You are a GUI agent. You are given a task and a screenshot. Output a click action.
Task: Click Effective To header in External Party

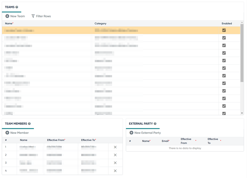(x=213, y=141)
